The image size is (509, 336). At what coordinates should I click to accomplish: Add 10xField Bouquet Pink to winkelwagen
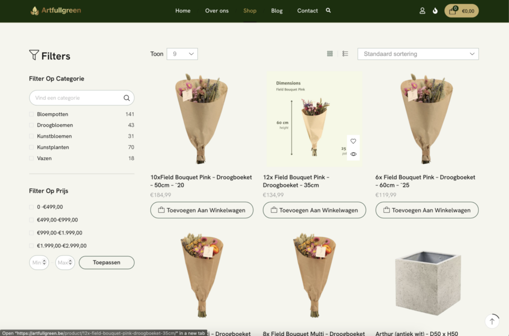point(202,210)
